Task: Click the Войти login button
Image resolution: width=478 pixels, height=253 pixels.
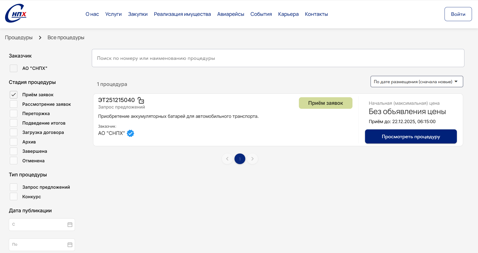Action: click(458, 14)
